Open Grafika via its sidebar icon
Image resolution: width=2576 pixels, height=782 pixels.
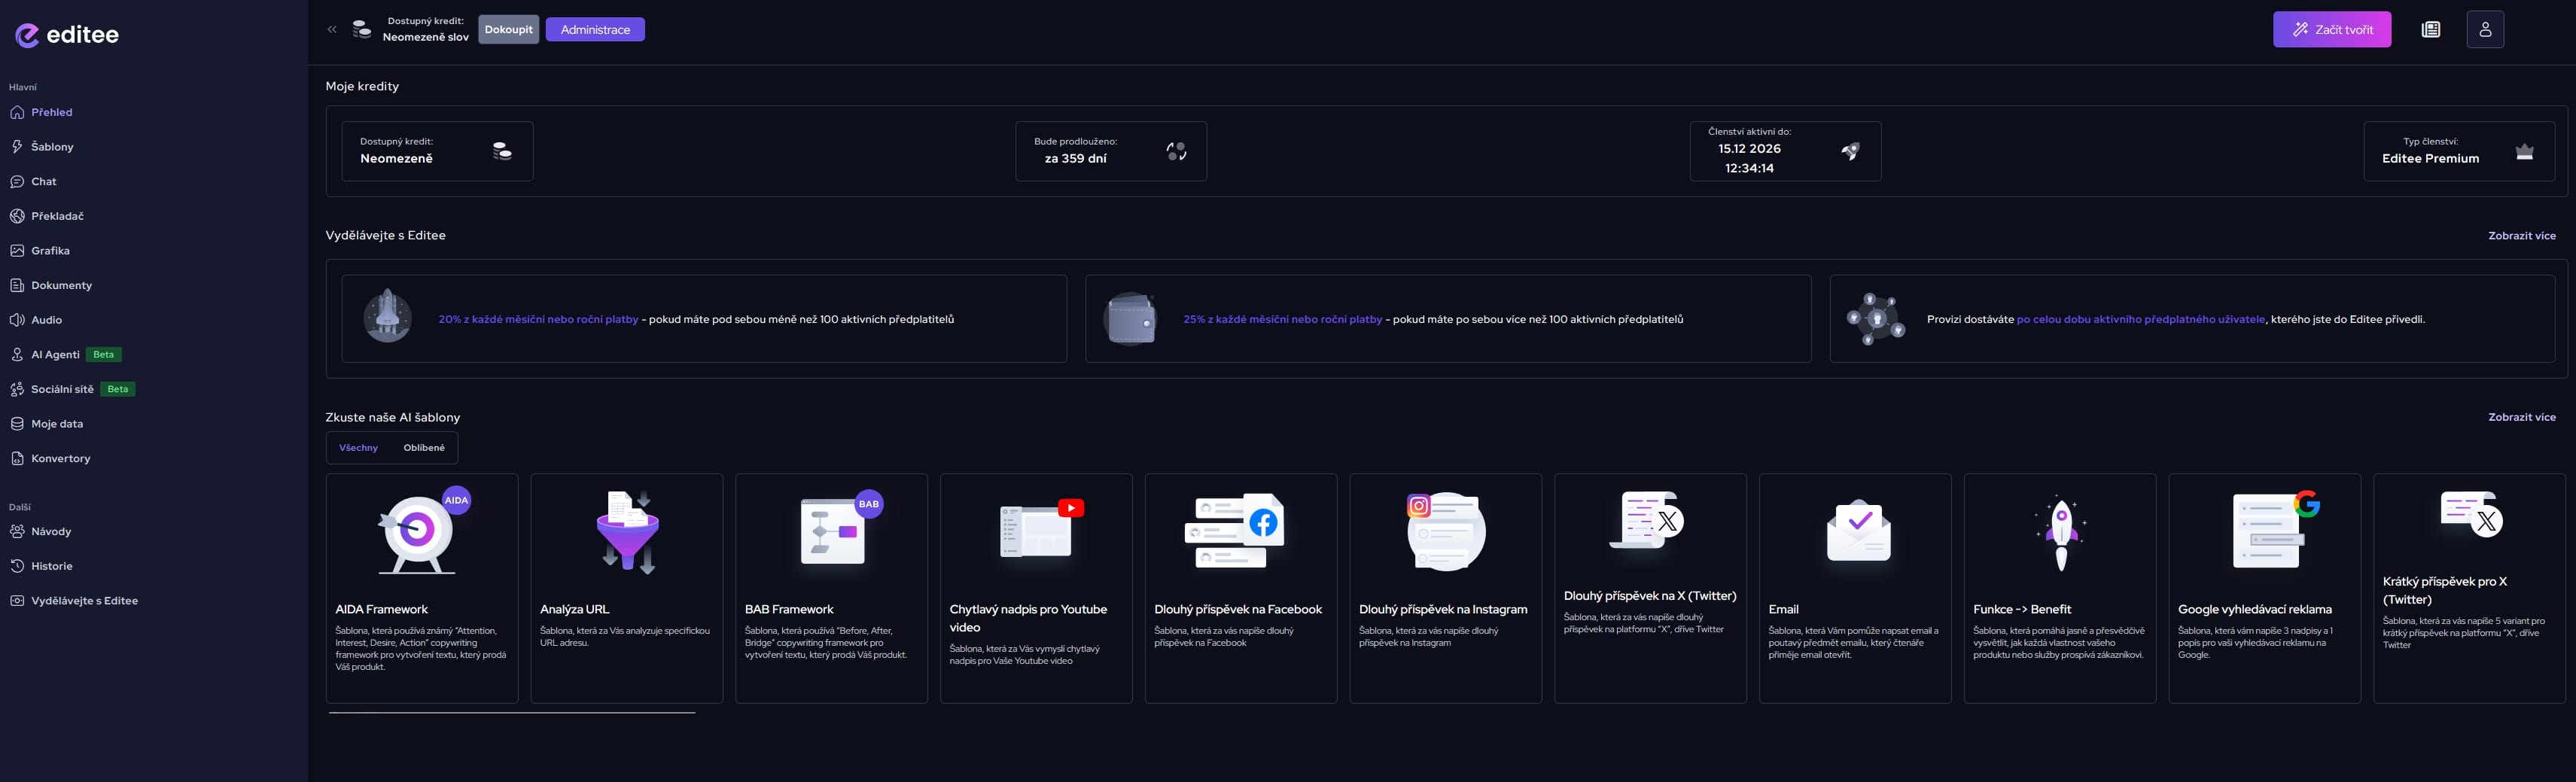pyautogui.click(x=17, y=251)
